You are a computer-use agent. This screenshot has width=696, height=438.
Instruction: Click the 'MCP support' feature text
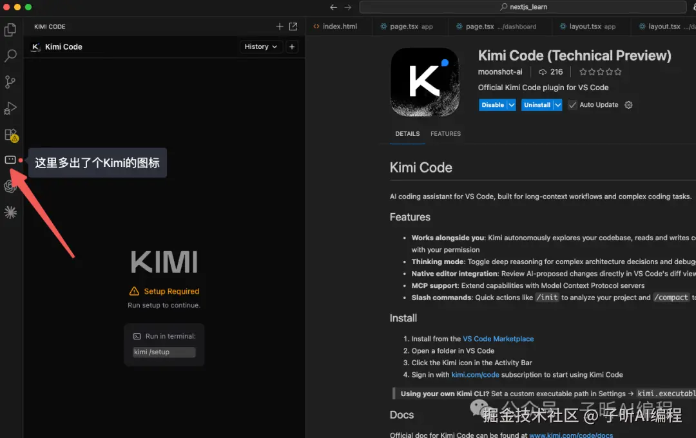tap(434, 285)
